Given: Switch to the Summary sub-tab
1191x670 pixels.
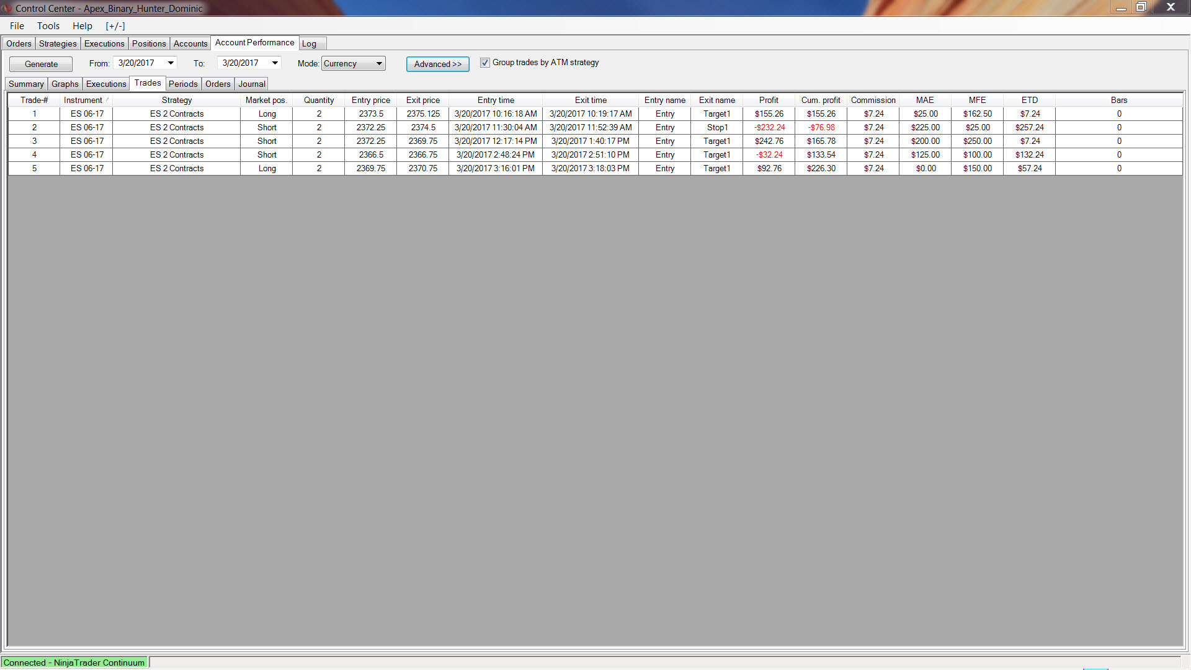Looking at the screenshot, I should tap(26, 84).
